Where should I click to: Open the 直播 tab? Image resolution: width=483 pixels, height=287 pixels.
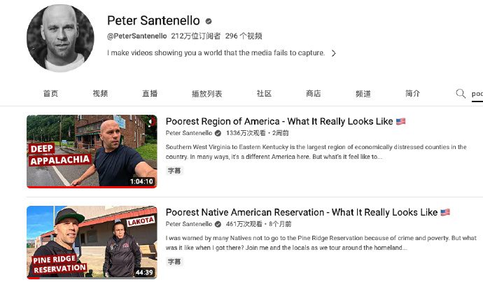[150, 94]
